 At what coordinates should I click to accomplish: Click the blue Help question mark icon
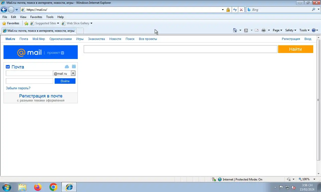coord(313,30)
